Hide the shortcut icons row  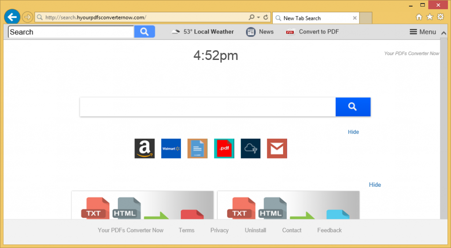[x=353, y=132]
